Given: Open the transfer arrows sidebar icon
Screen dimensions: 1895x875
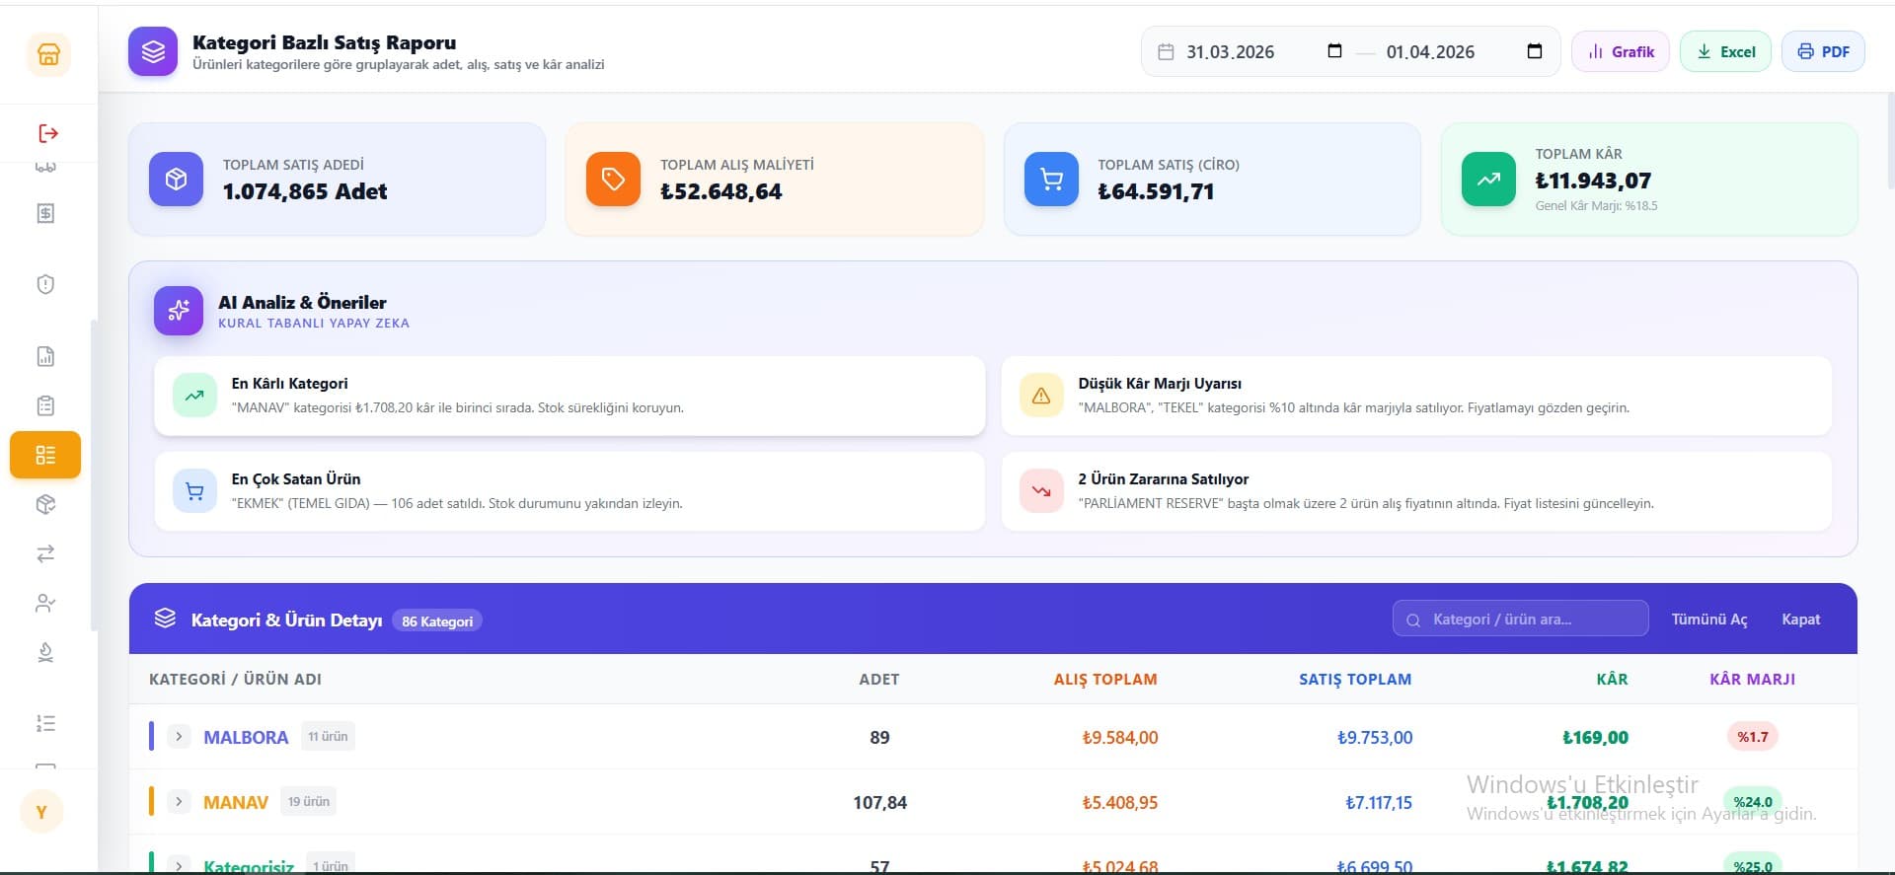Looking at the screenshot, I should click(x=45, y=553).
